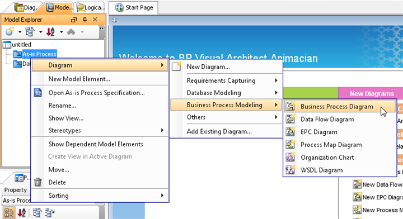Close the Model Explorer panel

pos(95,20)
